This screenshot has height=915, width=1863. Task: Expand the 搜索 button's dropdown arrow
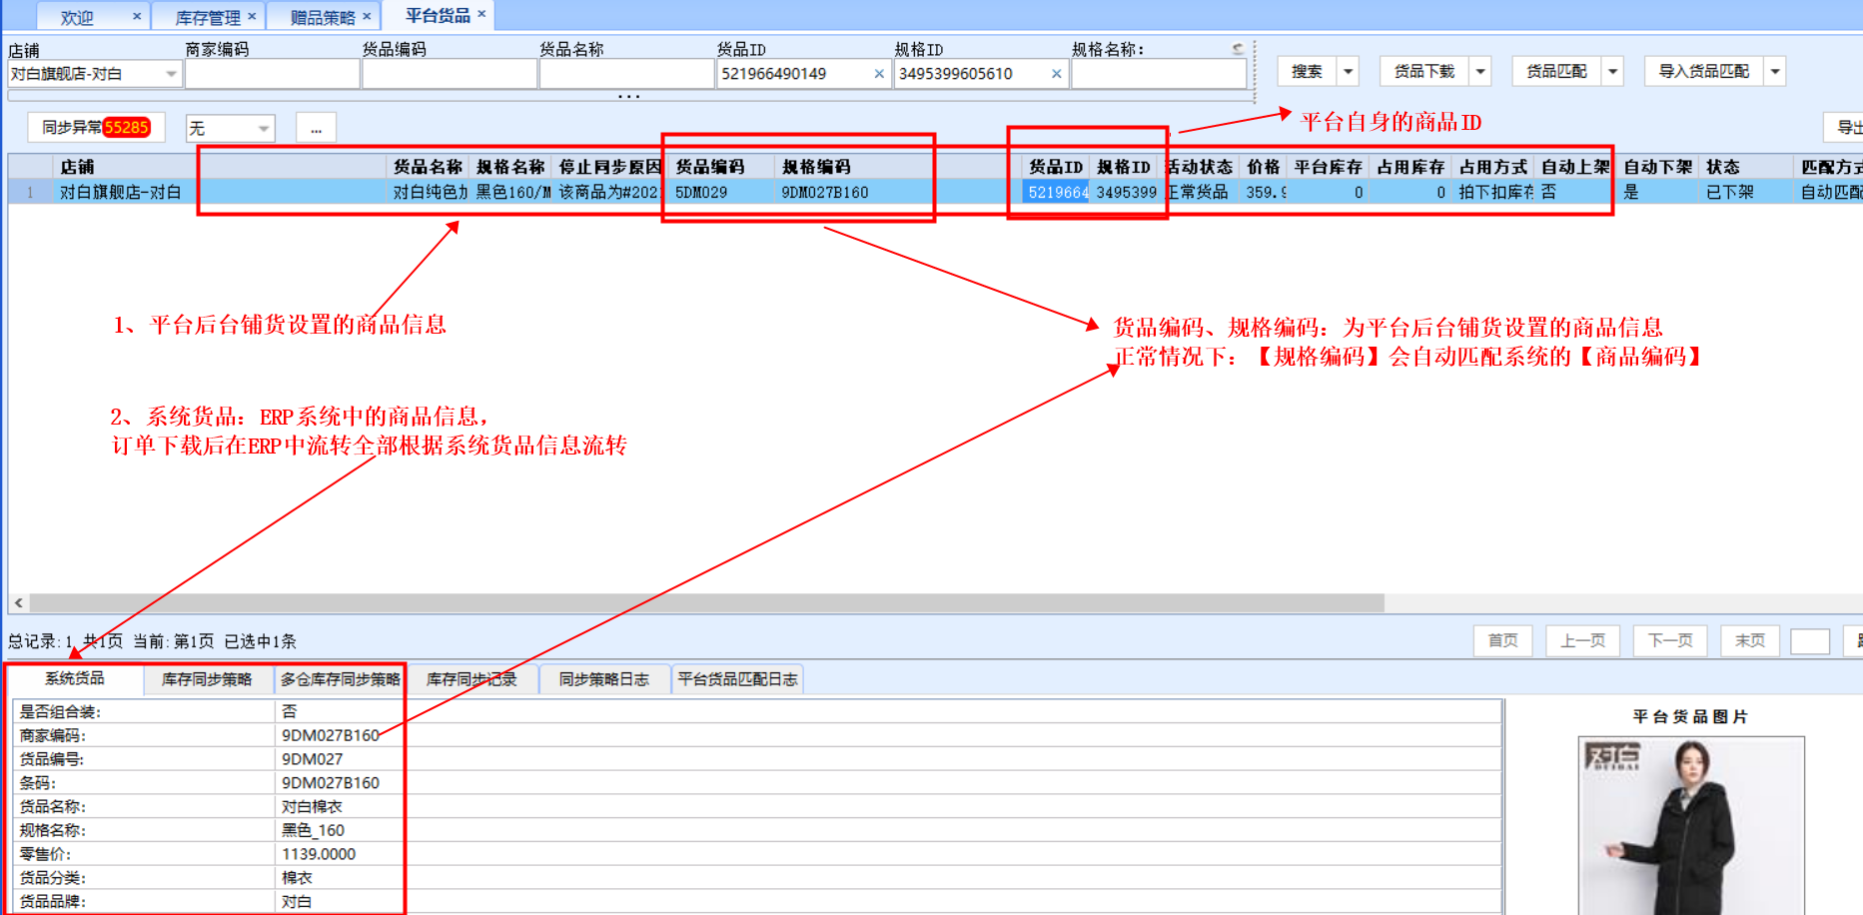(1349, 72)
